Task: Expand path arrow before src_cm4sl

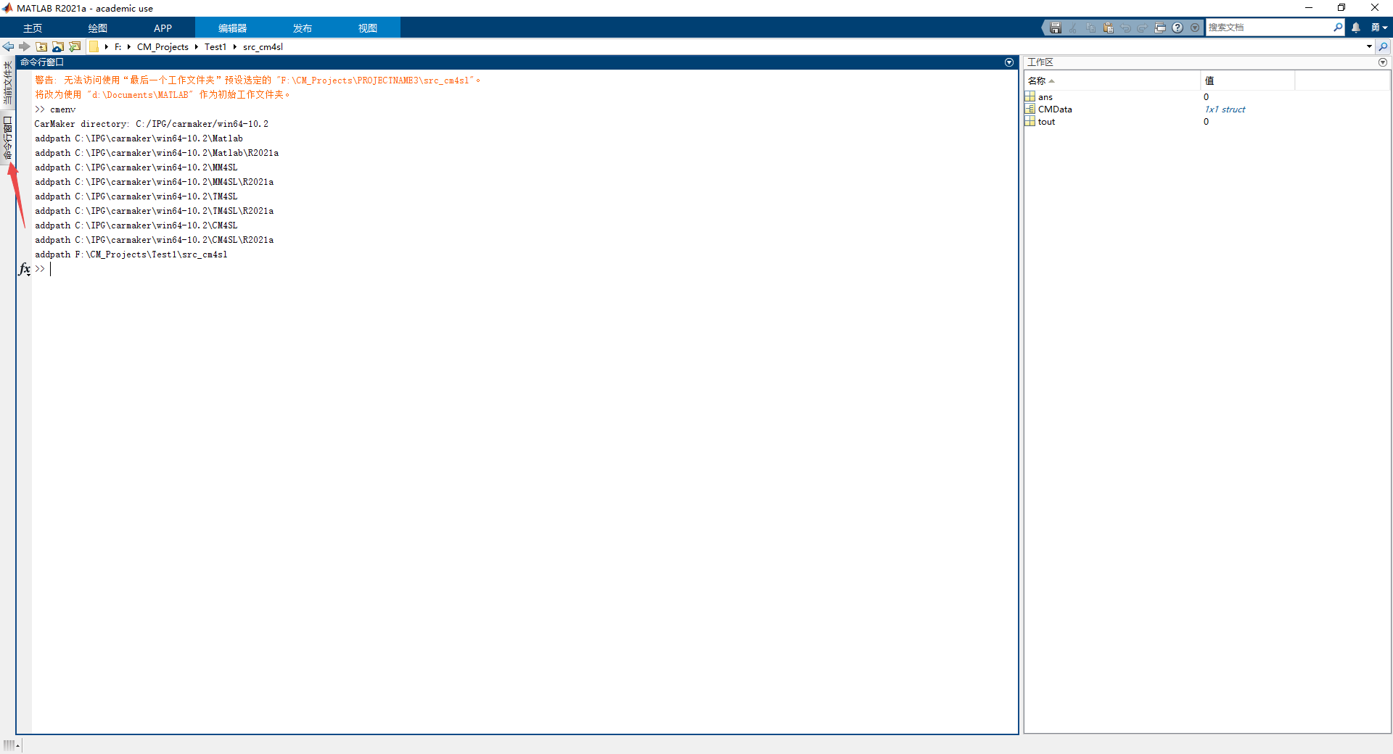Action: point(235,46)
